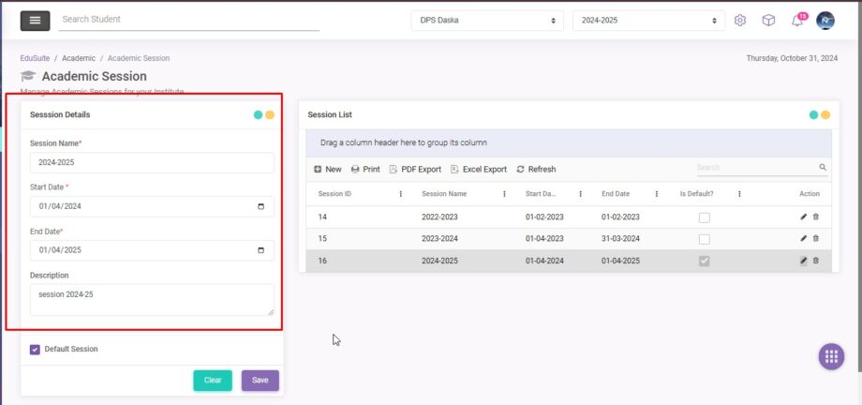This screenshot has width=862, height=405.
Task: Click the Search Student input field
Action: (x=188, y=20)
